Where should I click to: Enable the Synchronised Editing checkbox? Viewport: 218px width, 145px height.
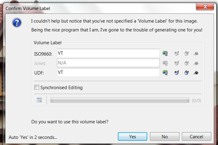click(x=37, y=88)
